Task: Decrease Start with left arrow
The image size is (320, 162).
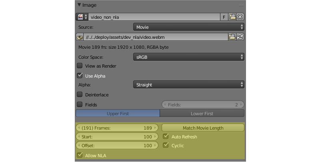Action: coord(79,136)
